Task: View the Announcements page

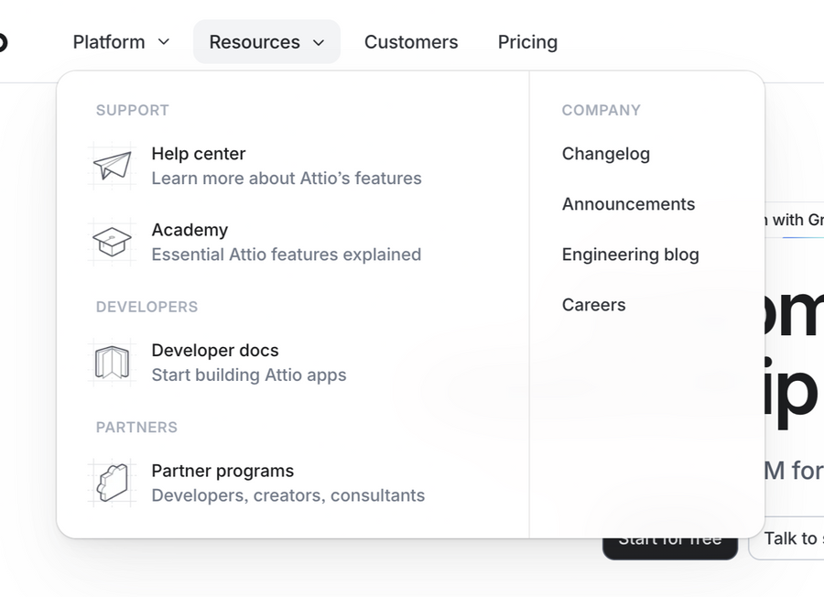Action: [x=628, y=204]
